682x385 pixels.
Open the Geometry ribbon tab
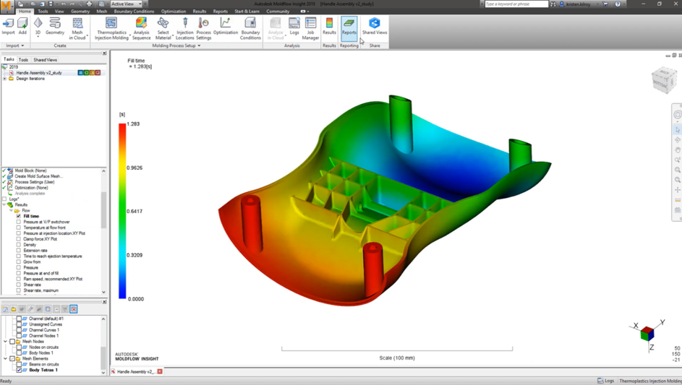(x=80, y=12)
